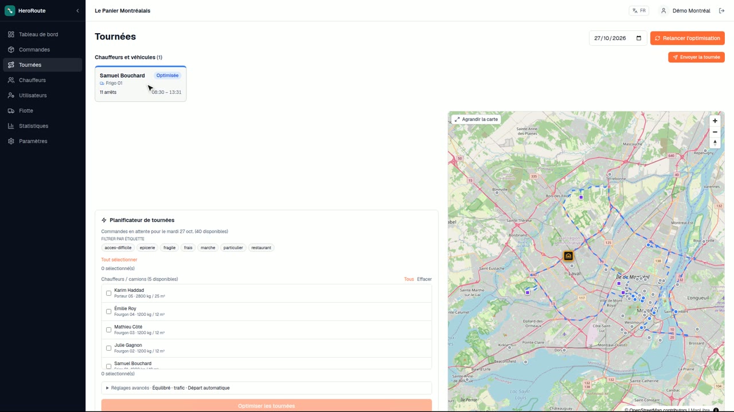734x412 pixels.
Task: Open the Samuel Bouchard route card
Action: pyautogui.click(x=140, y=84)
